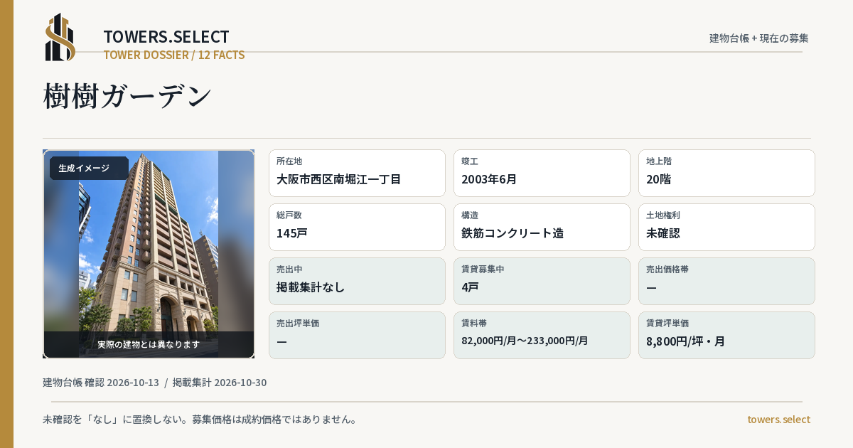Image resolution: width=853 pixels, height=448 pixels.
Task: Select the empty 売出価格帯 card
Action: pyautogui.click(x=726, y=281)
